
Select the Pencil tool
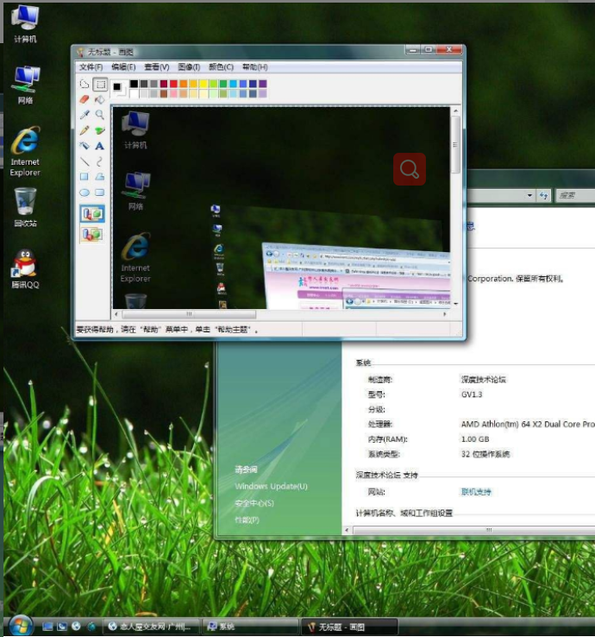[85, 130]
